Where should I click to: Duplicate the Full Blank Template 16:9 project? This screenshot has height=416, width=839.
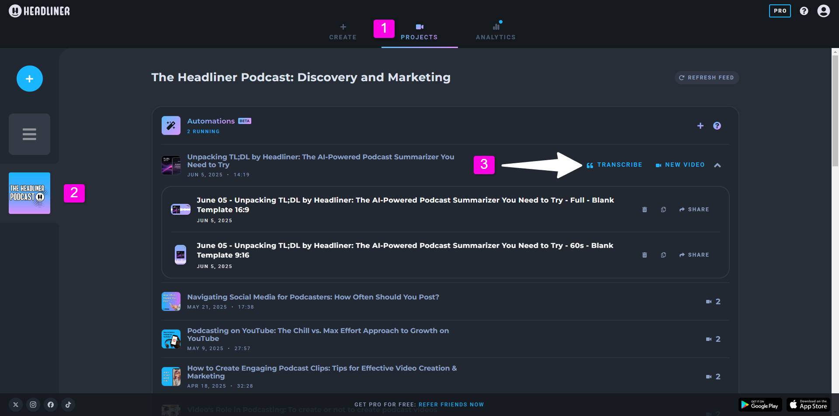663,210
